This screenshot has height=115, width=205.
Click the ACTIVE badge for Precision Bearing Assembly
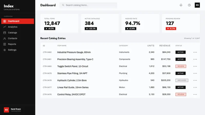tap(180, 59)
